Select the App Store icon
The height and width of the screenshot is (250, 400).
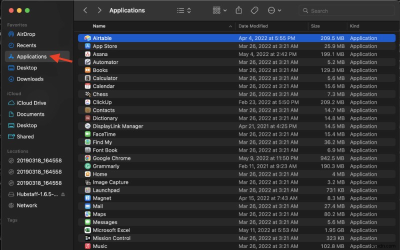(x=87, y=46)
